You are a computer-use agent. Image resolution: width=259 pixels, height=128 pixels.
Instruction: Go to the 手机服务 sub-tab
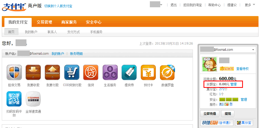[x=96, y=32]
